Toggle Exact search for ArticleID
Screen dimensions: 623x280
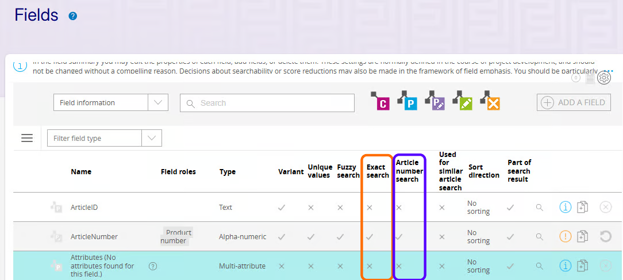370,207
